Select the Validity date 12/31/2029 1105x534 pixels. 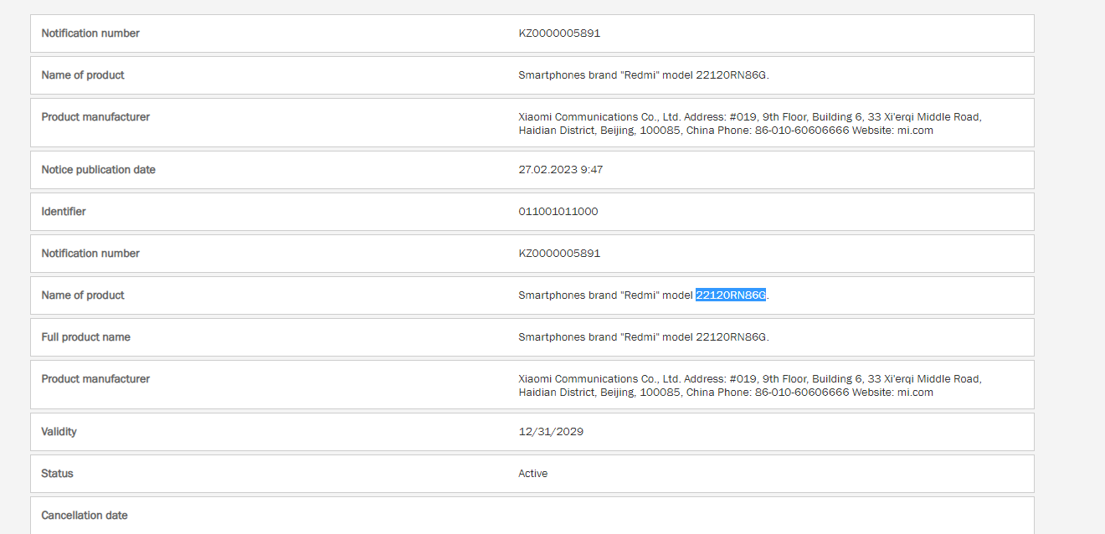551,431
